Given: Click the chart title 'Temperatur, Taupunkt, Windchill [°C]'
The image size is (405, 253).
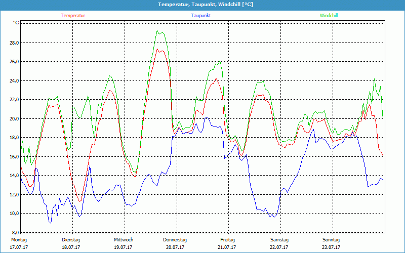Looking at the screenshot, I should [206, 5].
